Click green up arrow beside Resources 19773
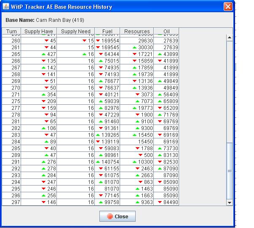Image resolution: width=254 pixels, height=228 pixels. (x=134, y=108)
